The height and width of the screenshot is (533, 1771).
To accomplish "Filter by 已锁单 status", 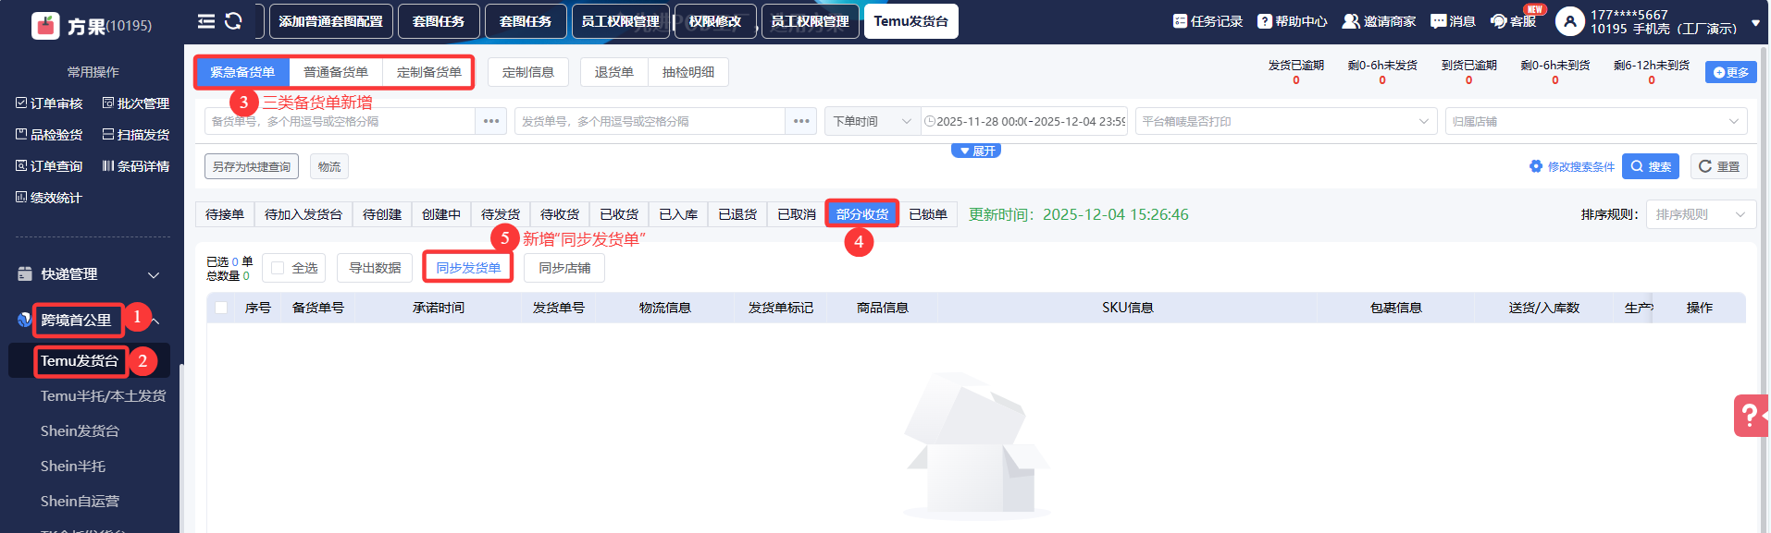I will [x=928, y=214].
